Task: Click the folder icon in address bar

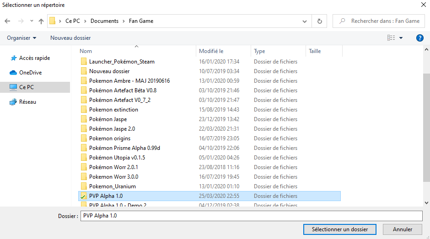Action: (x=53, y=21)
